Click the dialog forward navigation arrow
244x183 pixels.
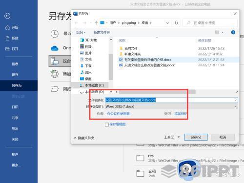point(84,23)
